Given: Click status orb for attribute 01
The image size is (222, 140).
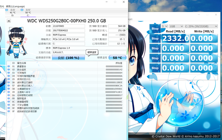Looking at the screenshot, I should (x=9, y=66).
